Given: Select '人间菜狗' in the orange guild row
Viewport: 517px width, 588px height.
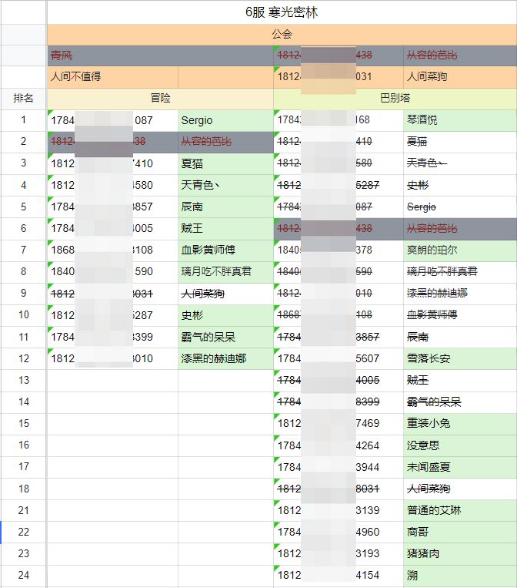Looking at the screenshot, I should tap(460, 77).
